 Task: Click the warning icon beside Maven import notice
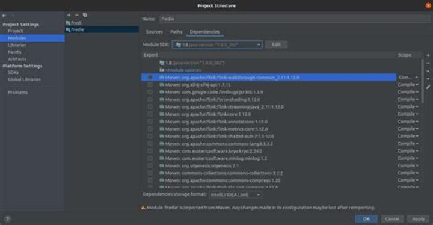[x=143, y=208]
